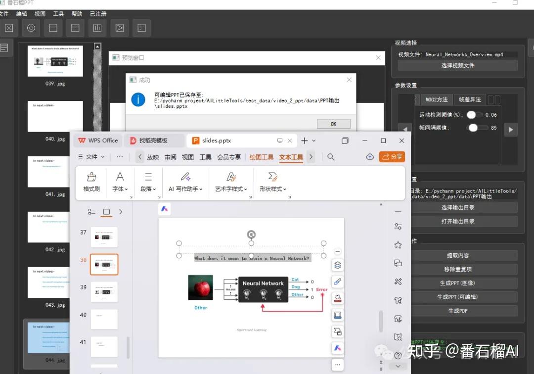534x374 pixels.
Task: Click the cloud upload icon in WPS
Action: [370, 157]
